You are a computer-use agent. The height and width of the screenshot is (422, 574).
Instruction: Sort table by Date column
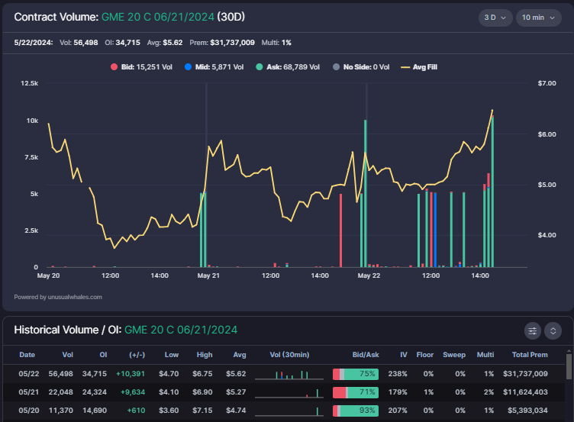coord(27,355)
